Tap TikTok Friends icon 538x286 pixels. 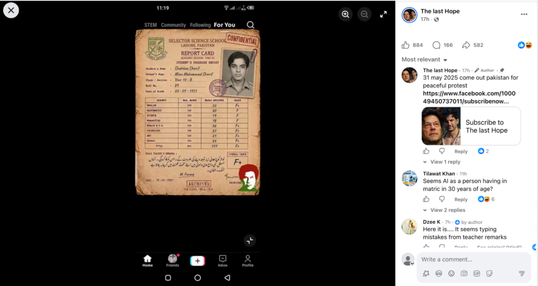click(x=172, y=261)
